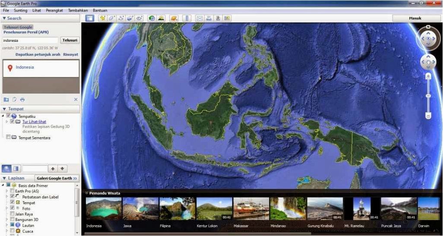
Task: Open the Bantuan menu
Action: [x=100, y=10]
